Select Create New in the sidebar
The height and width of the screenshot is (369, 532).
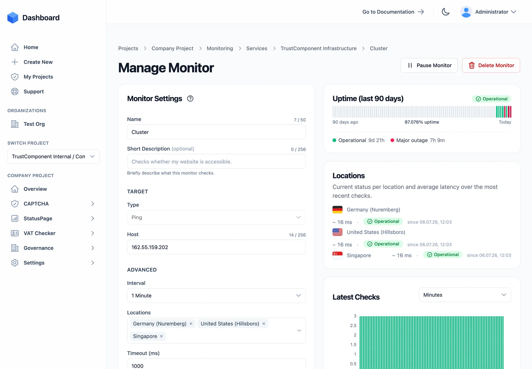(38, 62)
